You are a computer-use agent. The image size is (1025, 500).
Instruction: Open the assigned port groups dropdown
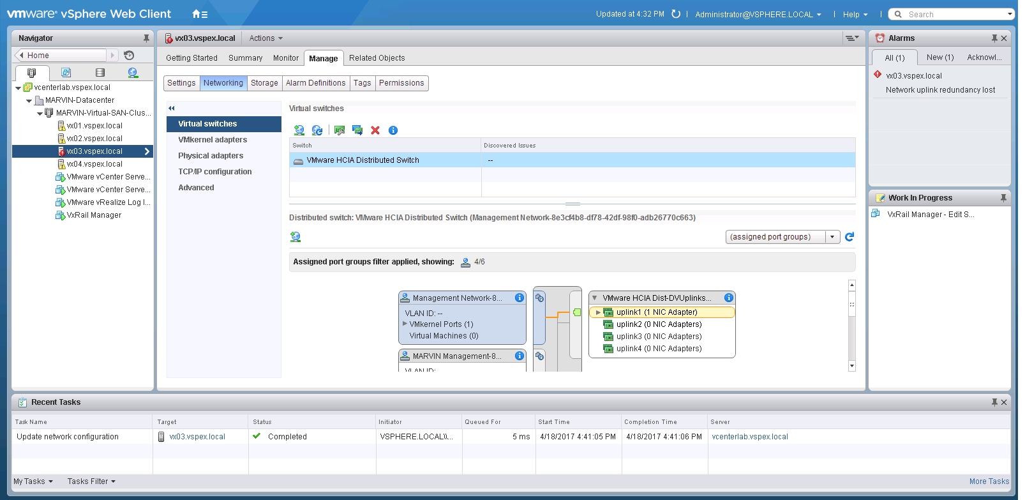[x=832, y=237]
